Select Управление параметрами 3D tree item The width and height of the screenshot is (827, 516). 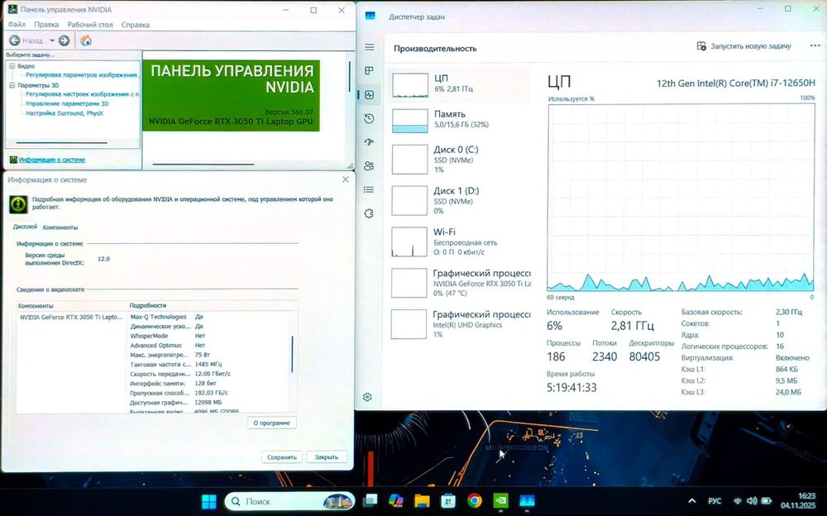[67, 103]
